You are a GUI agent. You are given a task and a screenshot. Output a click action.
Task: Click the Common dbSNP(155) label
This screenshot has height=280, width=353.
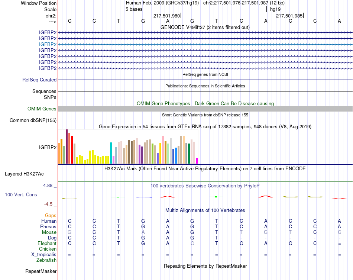pyautogui.click(x=33, y=120)
